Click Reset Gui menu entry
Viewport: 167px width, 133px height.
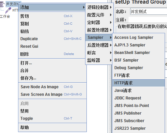(52, 46)
